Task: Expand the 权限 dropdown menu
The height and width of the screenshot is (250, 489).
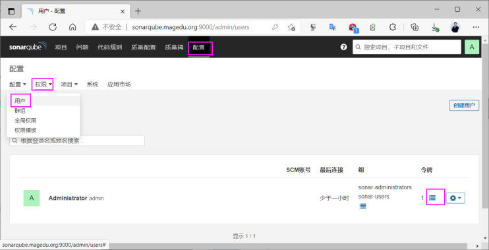Action: pyautogui.click(x=43, y=84)
